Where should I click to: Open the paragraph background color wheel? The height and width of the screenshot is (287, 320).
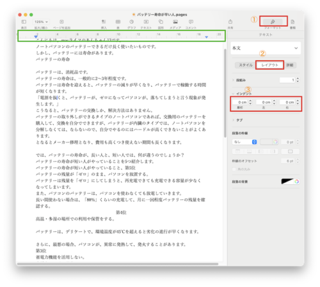point(297,182)
